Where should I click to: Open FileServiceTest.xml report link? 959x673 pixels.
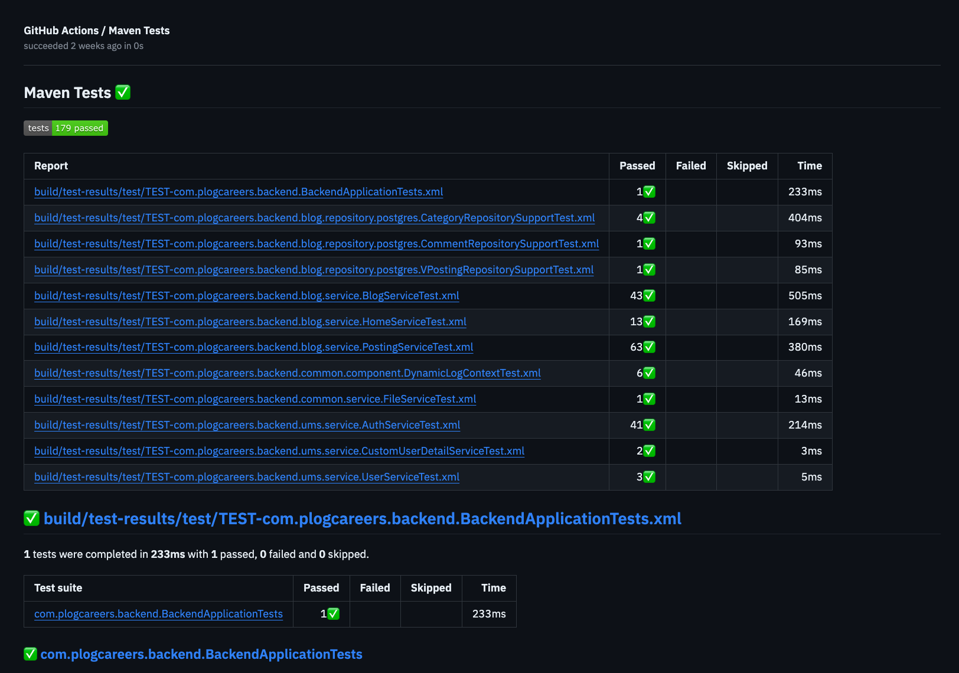pyautogui.click(x=255, y=399)
